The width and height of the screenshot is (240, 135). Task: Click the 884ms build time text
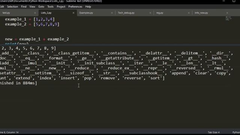28,83
